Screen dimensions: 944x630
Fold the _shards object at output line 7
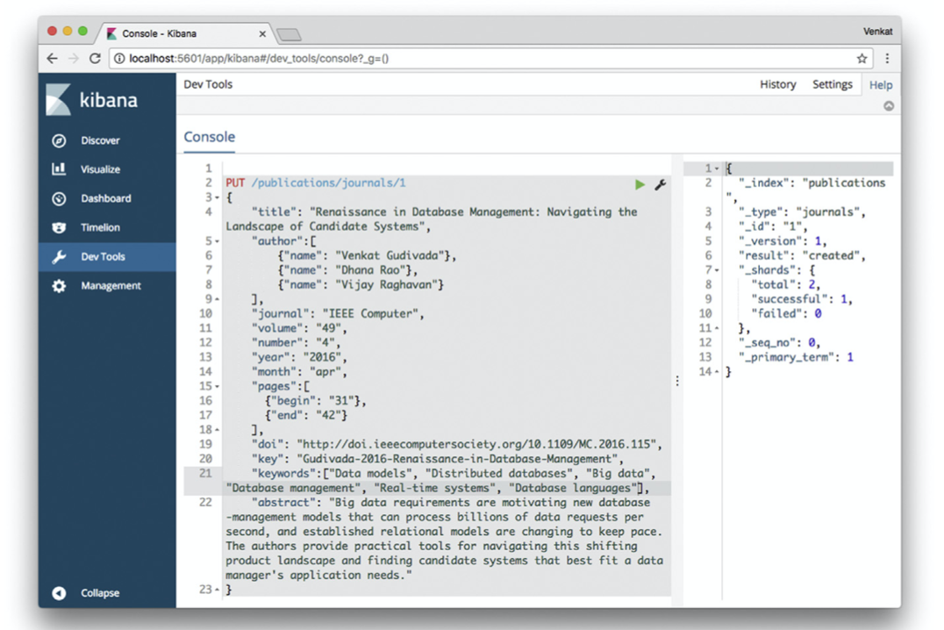point(717,270)
